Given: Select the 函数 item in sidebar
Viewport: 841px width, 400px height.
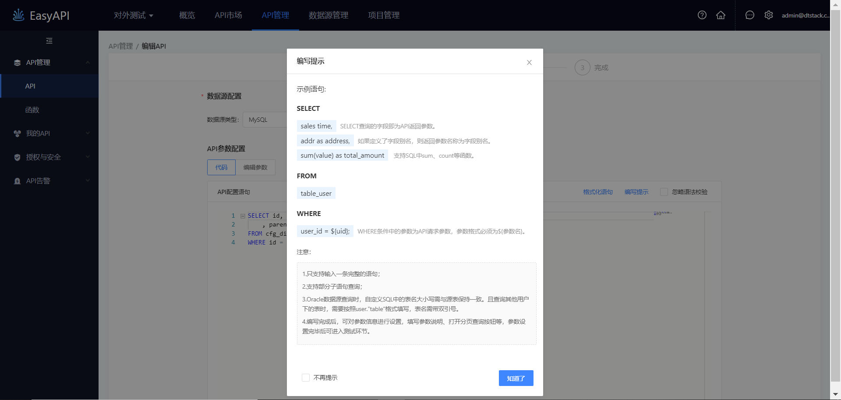Looking at the screenshot, I should pos(49,110).
